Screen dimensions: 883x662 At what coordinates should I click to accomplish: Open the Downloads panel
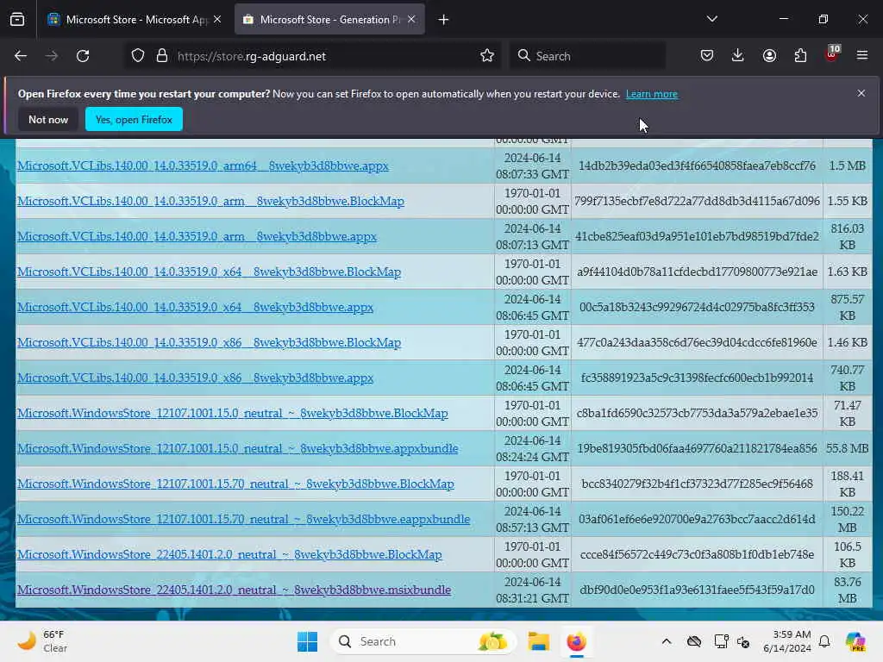point(738,56)
